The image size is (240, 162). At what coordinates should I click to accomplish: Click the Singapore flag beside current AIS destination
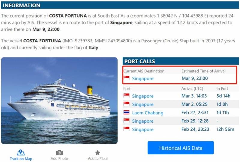tap(127, 78)
